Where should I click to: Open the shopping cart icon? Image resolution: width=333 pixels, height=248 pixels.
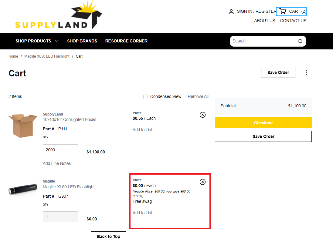coord(283,12)
